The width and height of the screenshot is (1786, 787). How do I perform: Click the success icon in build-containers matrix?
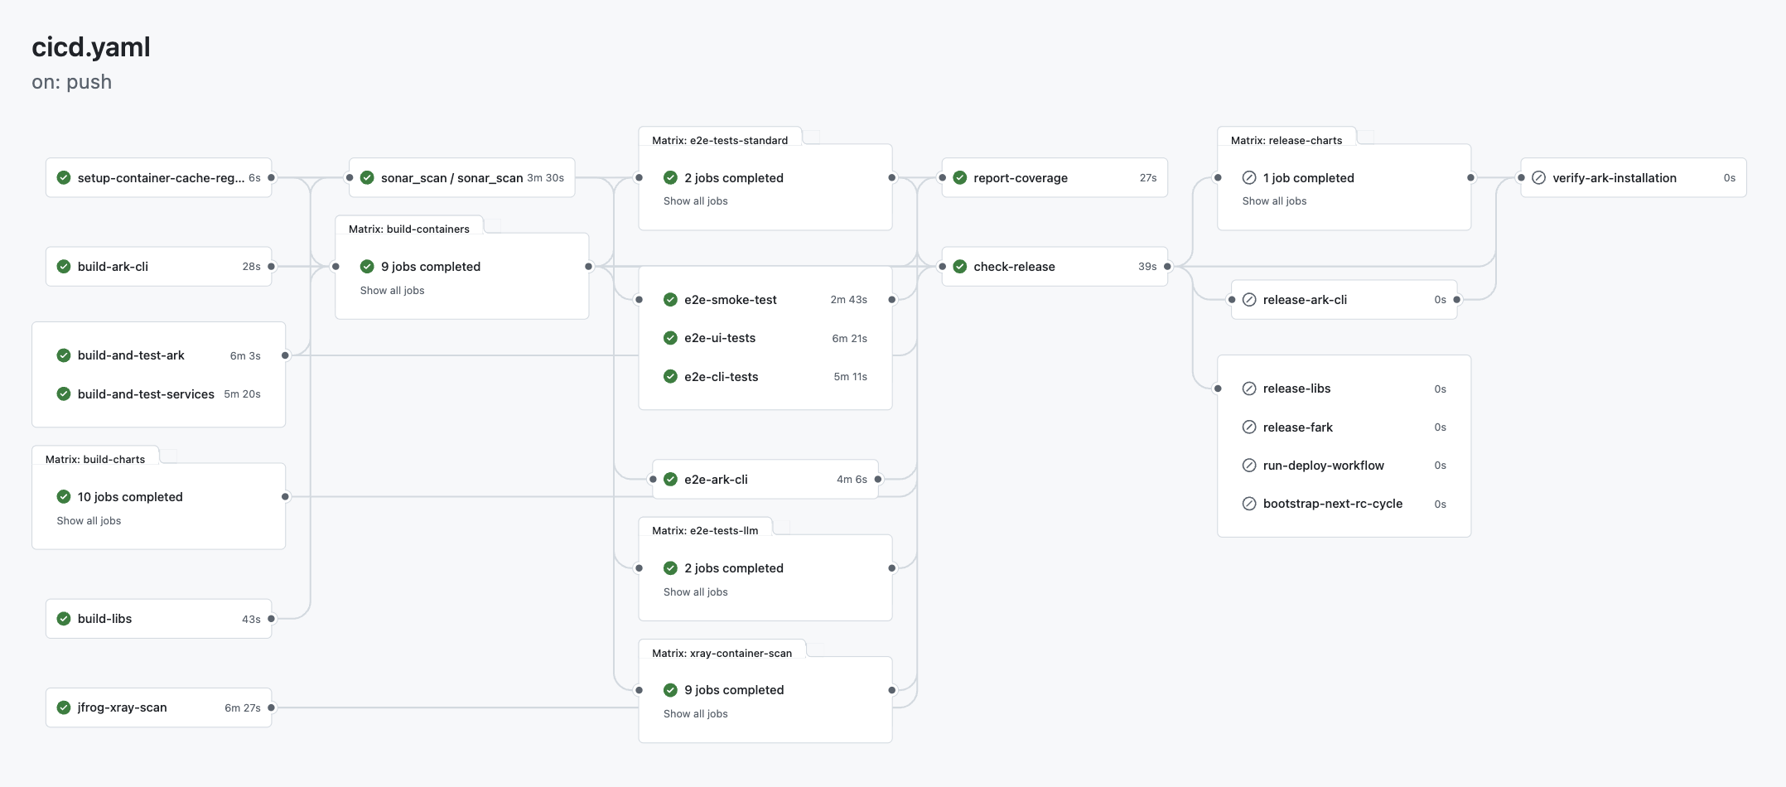[x=367, y=267]
